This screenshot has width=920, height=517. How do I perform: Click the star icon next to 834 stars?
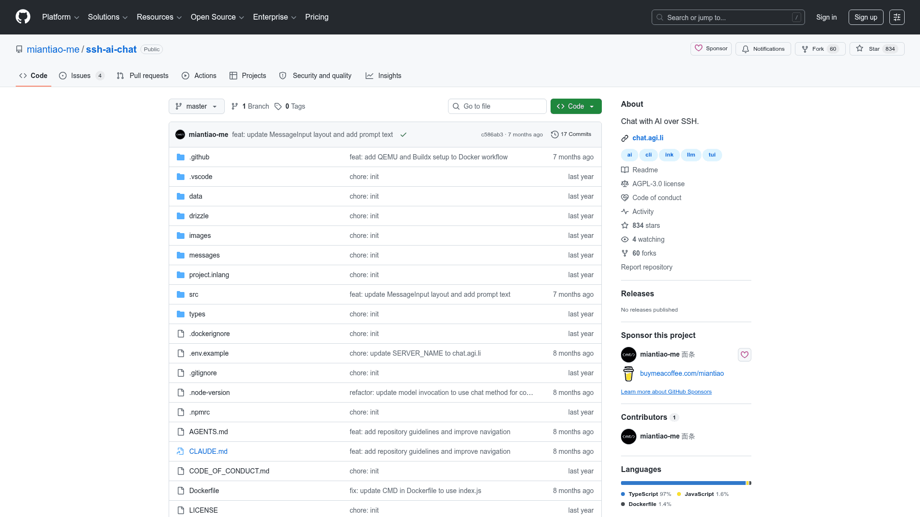pos(625,225)
